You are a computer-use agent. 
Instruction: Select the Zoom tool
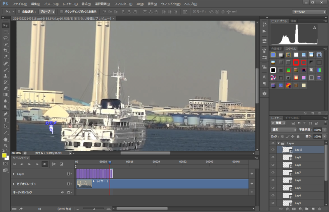(x=5, y=146)
